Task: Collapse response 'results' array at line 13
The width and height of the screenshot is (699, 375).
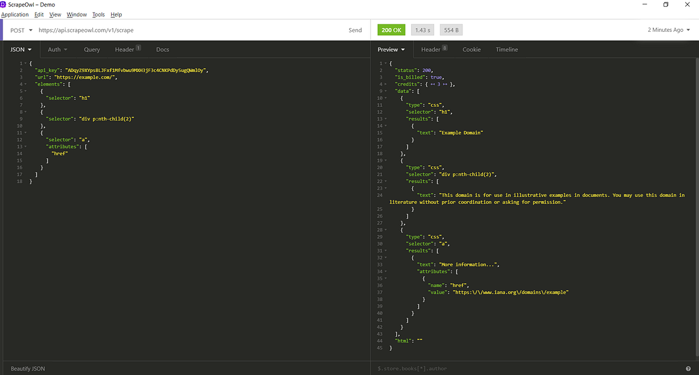Action: click(385, 119)
